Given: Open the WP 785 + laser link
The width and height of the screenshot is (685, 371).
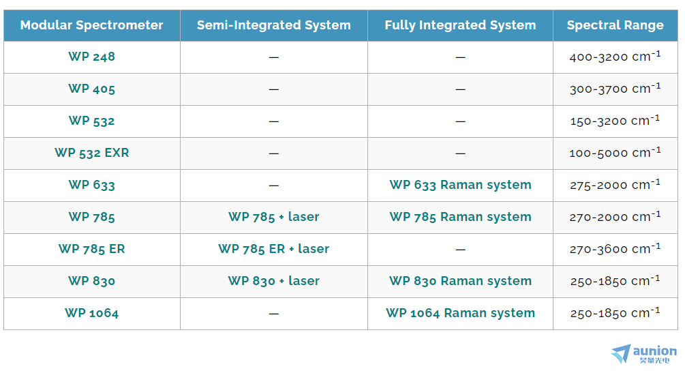Looking at the screenshot, I should (274, 217).
